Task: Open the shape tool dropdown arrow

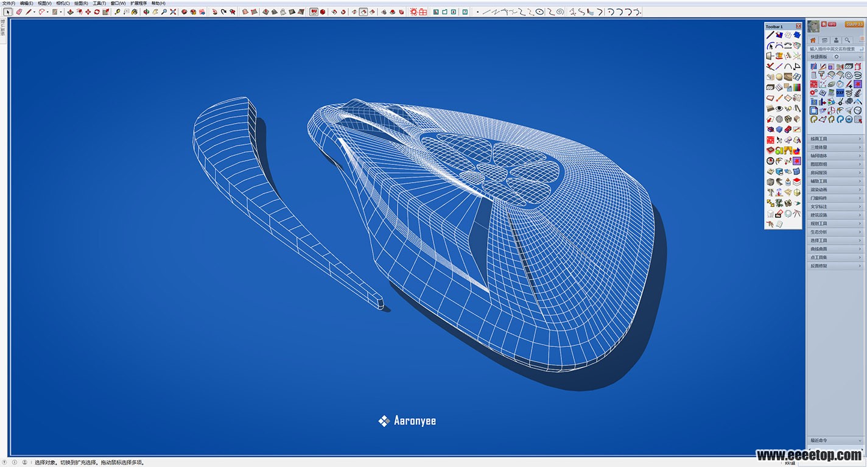Action: click(x=61, y=12)
